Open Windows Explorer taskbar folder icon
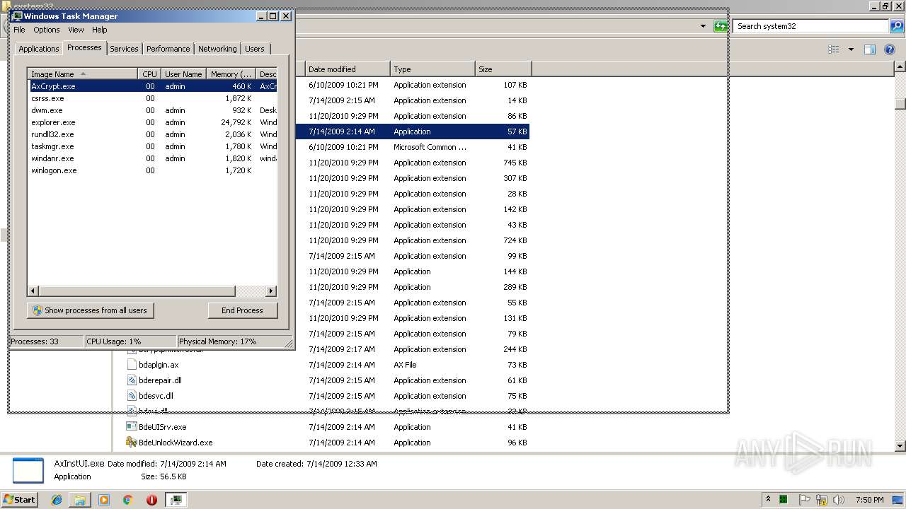The width and height of the screenshot is (906, 509). [80, 500]
